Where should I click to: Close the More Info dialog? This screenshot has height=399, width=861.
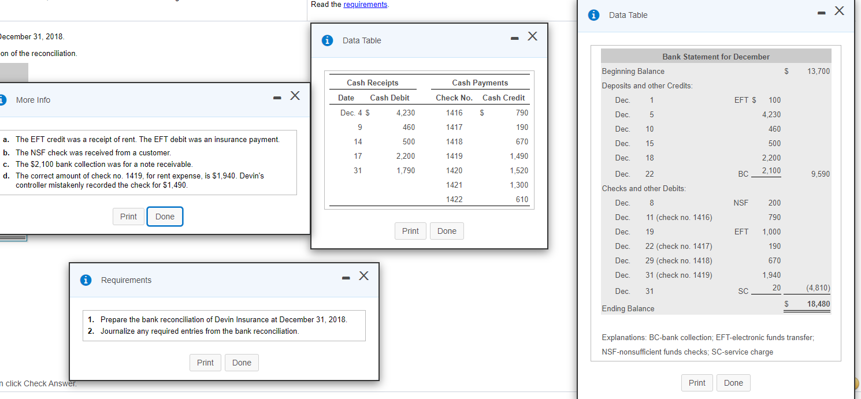[295, 95]
